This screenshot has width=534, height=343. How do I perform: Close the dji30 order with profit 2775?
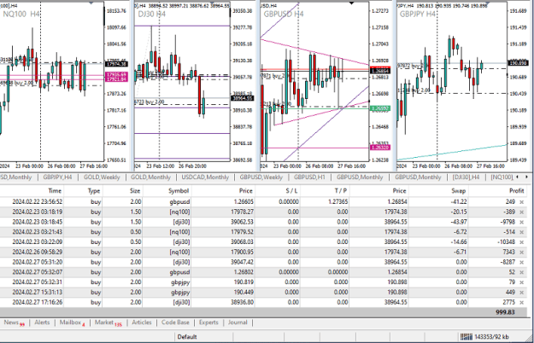pos(521,302)
